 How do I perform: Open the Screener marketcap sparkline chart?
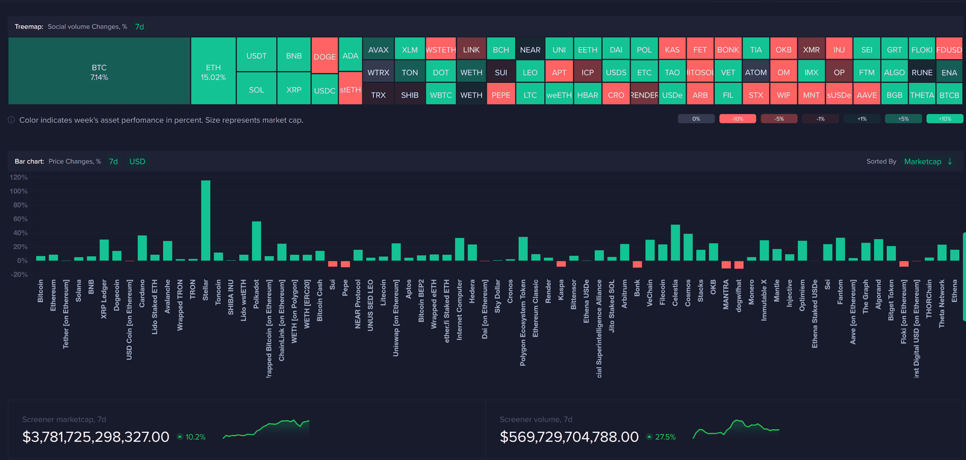(x=266, y=429)
